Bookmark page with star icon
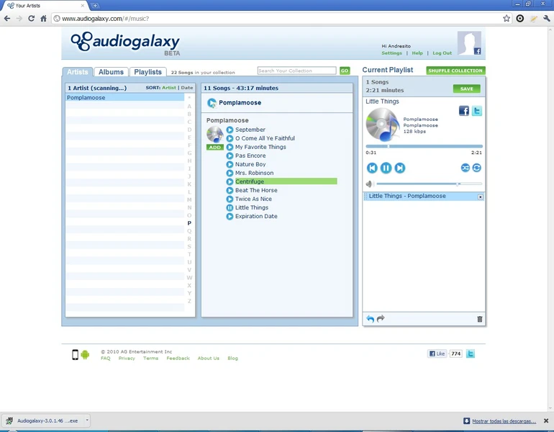This screenshot has height=432, width=554. pos(507,19)
